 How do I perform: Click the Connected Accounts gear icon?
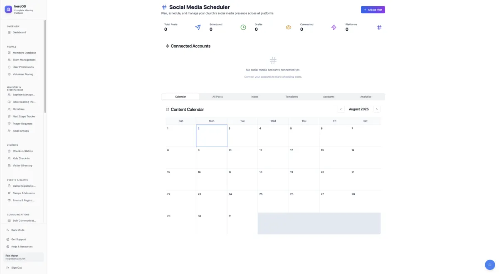point(168,46)
